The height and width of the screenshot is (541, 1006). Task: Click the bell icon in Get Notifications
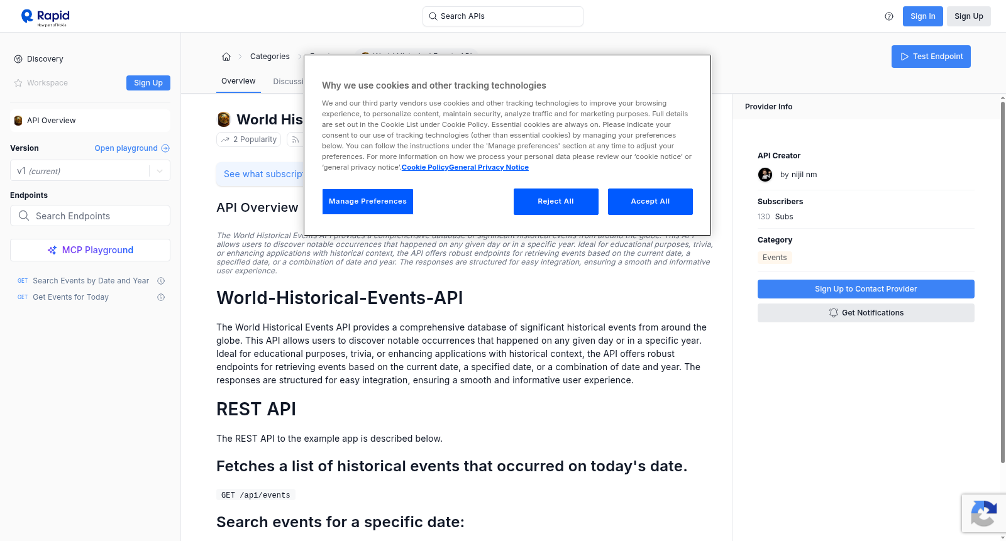click(834, 313)
